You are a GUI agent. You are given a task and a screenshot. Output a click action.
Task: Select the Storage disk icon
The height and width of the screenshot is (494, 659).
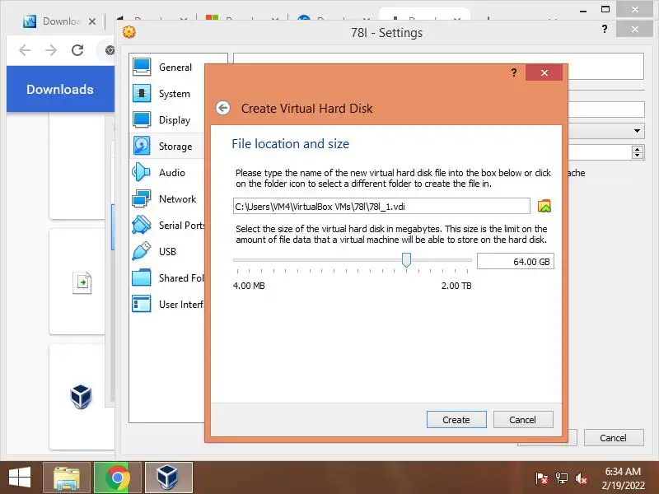pos(142,146)
